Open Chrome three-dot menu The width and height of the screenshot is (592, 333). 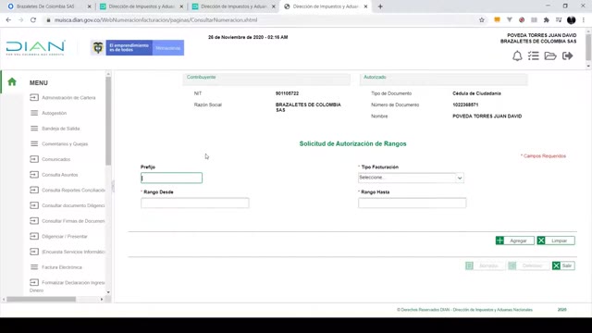point(584,20)
